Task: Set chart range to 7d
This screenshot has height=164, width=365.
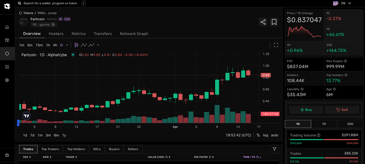Action: click(32, 135)
